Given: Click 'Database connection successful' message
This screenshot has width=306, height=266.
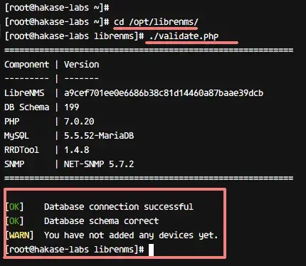Looking at the screenshot, I should [119, 207].
